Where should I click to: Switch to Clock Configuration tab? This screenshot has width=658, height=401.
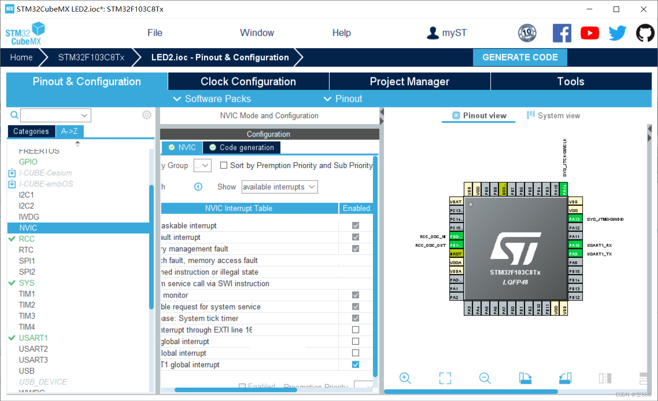pos(248,81)
